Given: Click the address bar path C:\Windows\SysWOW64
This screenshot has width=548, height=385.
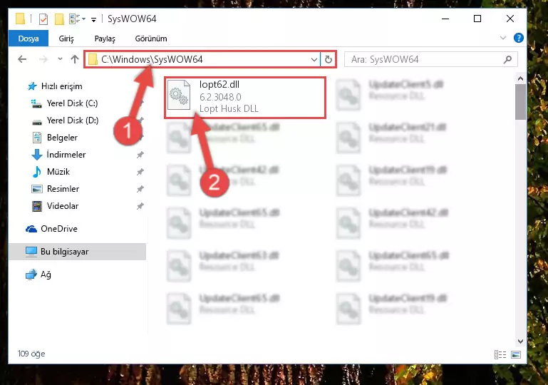Looking at the screenshot, I should click(x=152, y=59).
